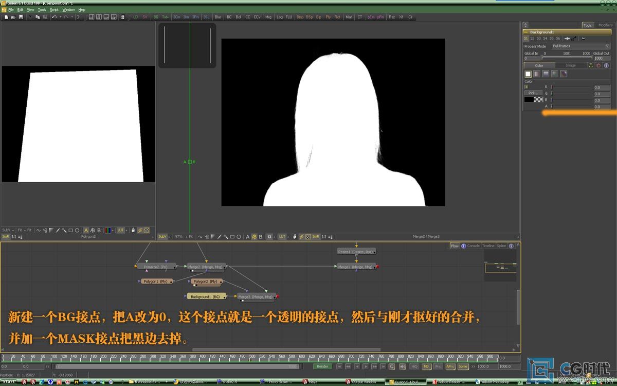Viewport: 617px width, 386px height.
Task: Click the color preview swatch
Action: point(534,100)
